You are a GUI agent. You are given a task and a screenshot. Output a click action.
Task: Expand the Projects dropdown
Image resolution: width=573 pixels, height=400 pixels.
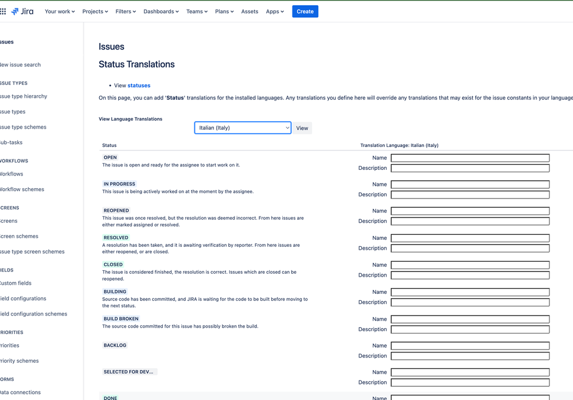click(95, 11)
